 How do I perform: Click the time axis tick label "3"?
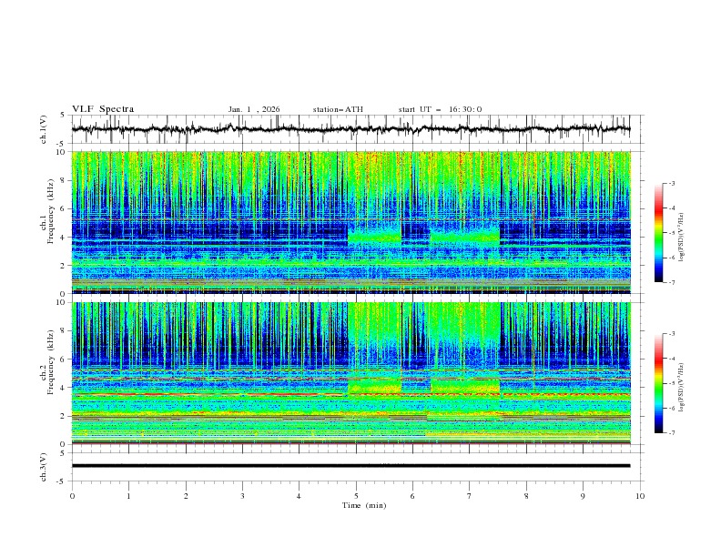pos(242,496)
